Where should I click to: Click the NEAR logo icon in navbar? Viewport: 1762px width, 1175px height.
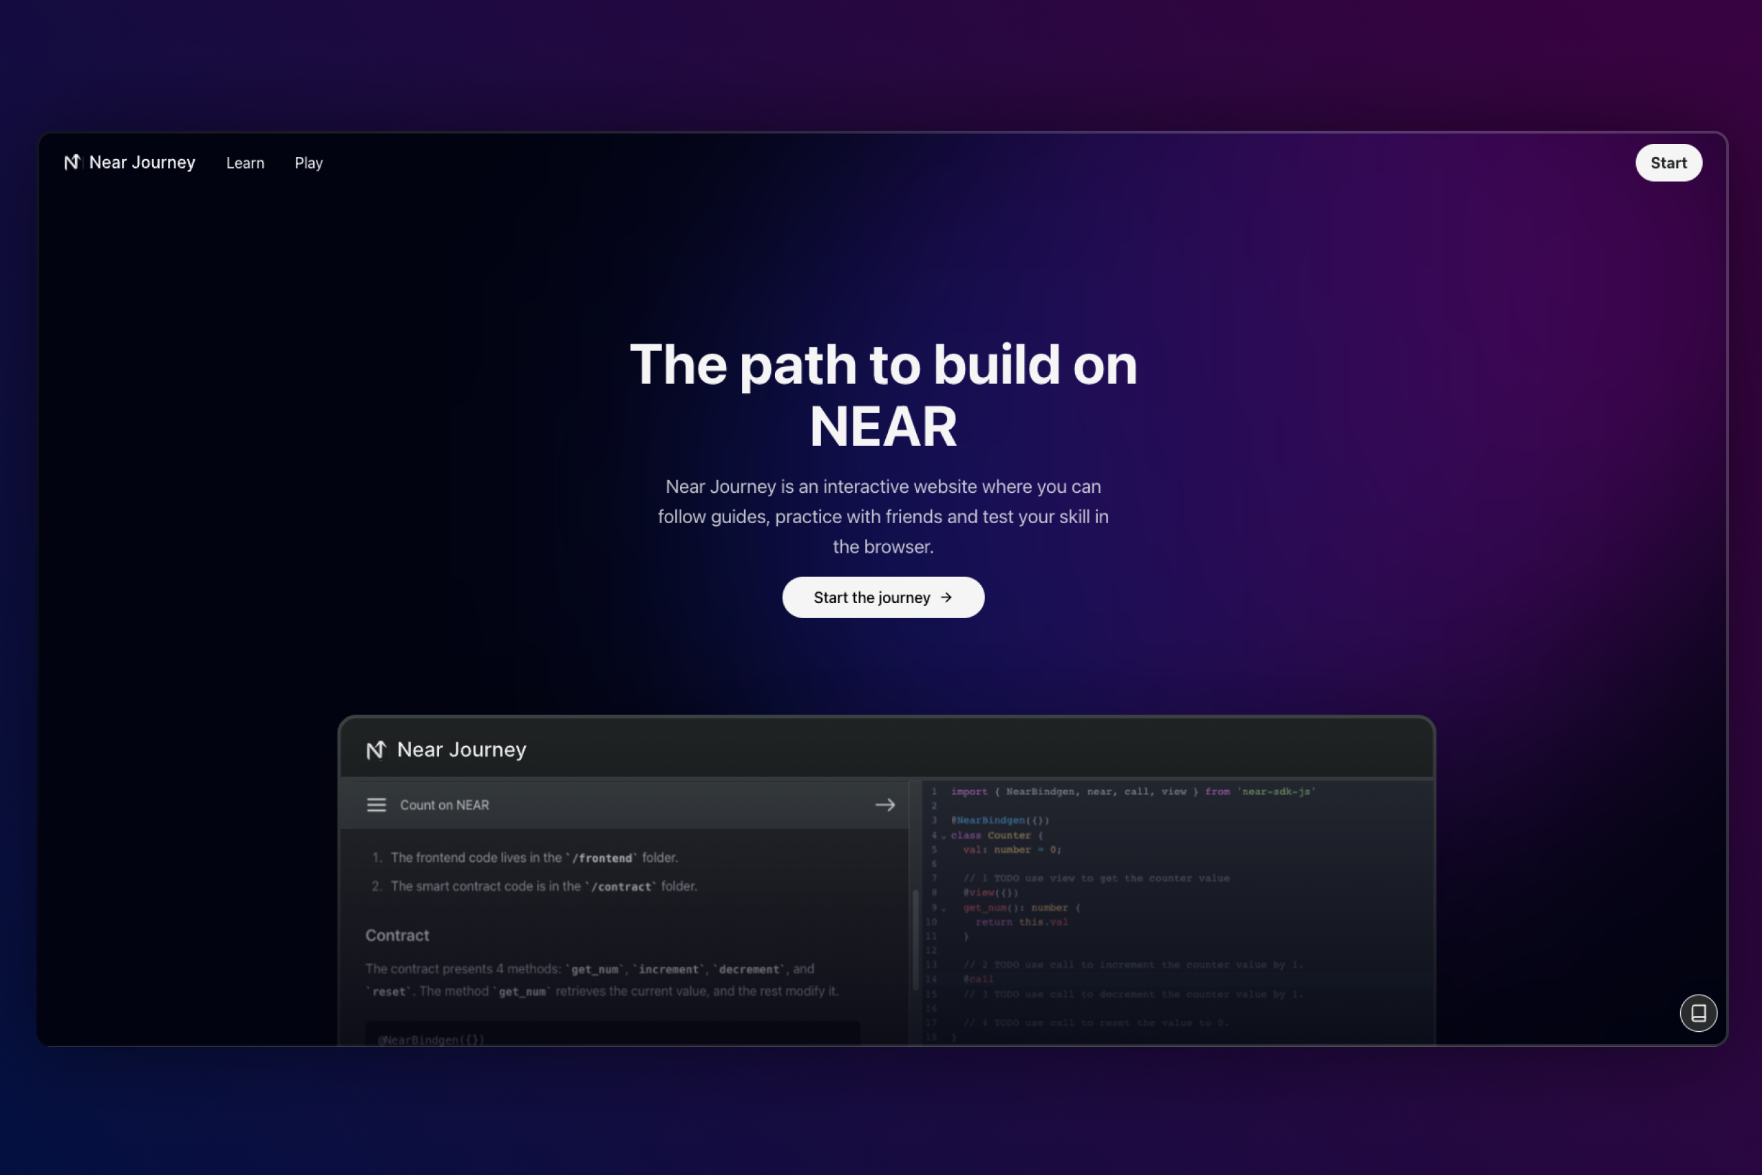(72, 162)
